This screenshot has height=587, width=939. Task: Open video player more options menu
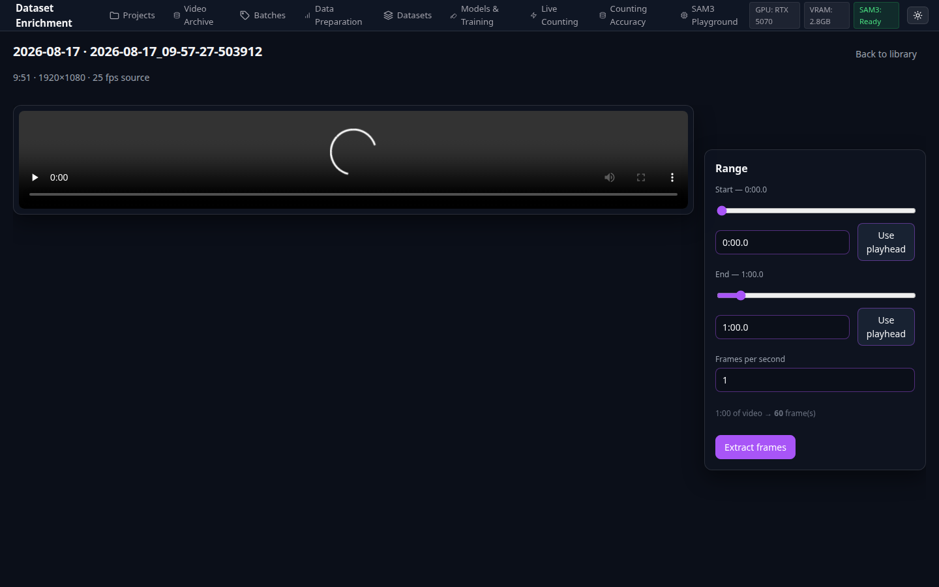click(x=672, y=177)
